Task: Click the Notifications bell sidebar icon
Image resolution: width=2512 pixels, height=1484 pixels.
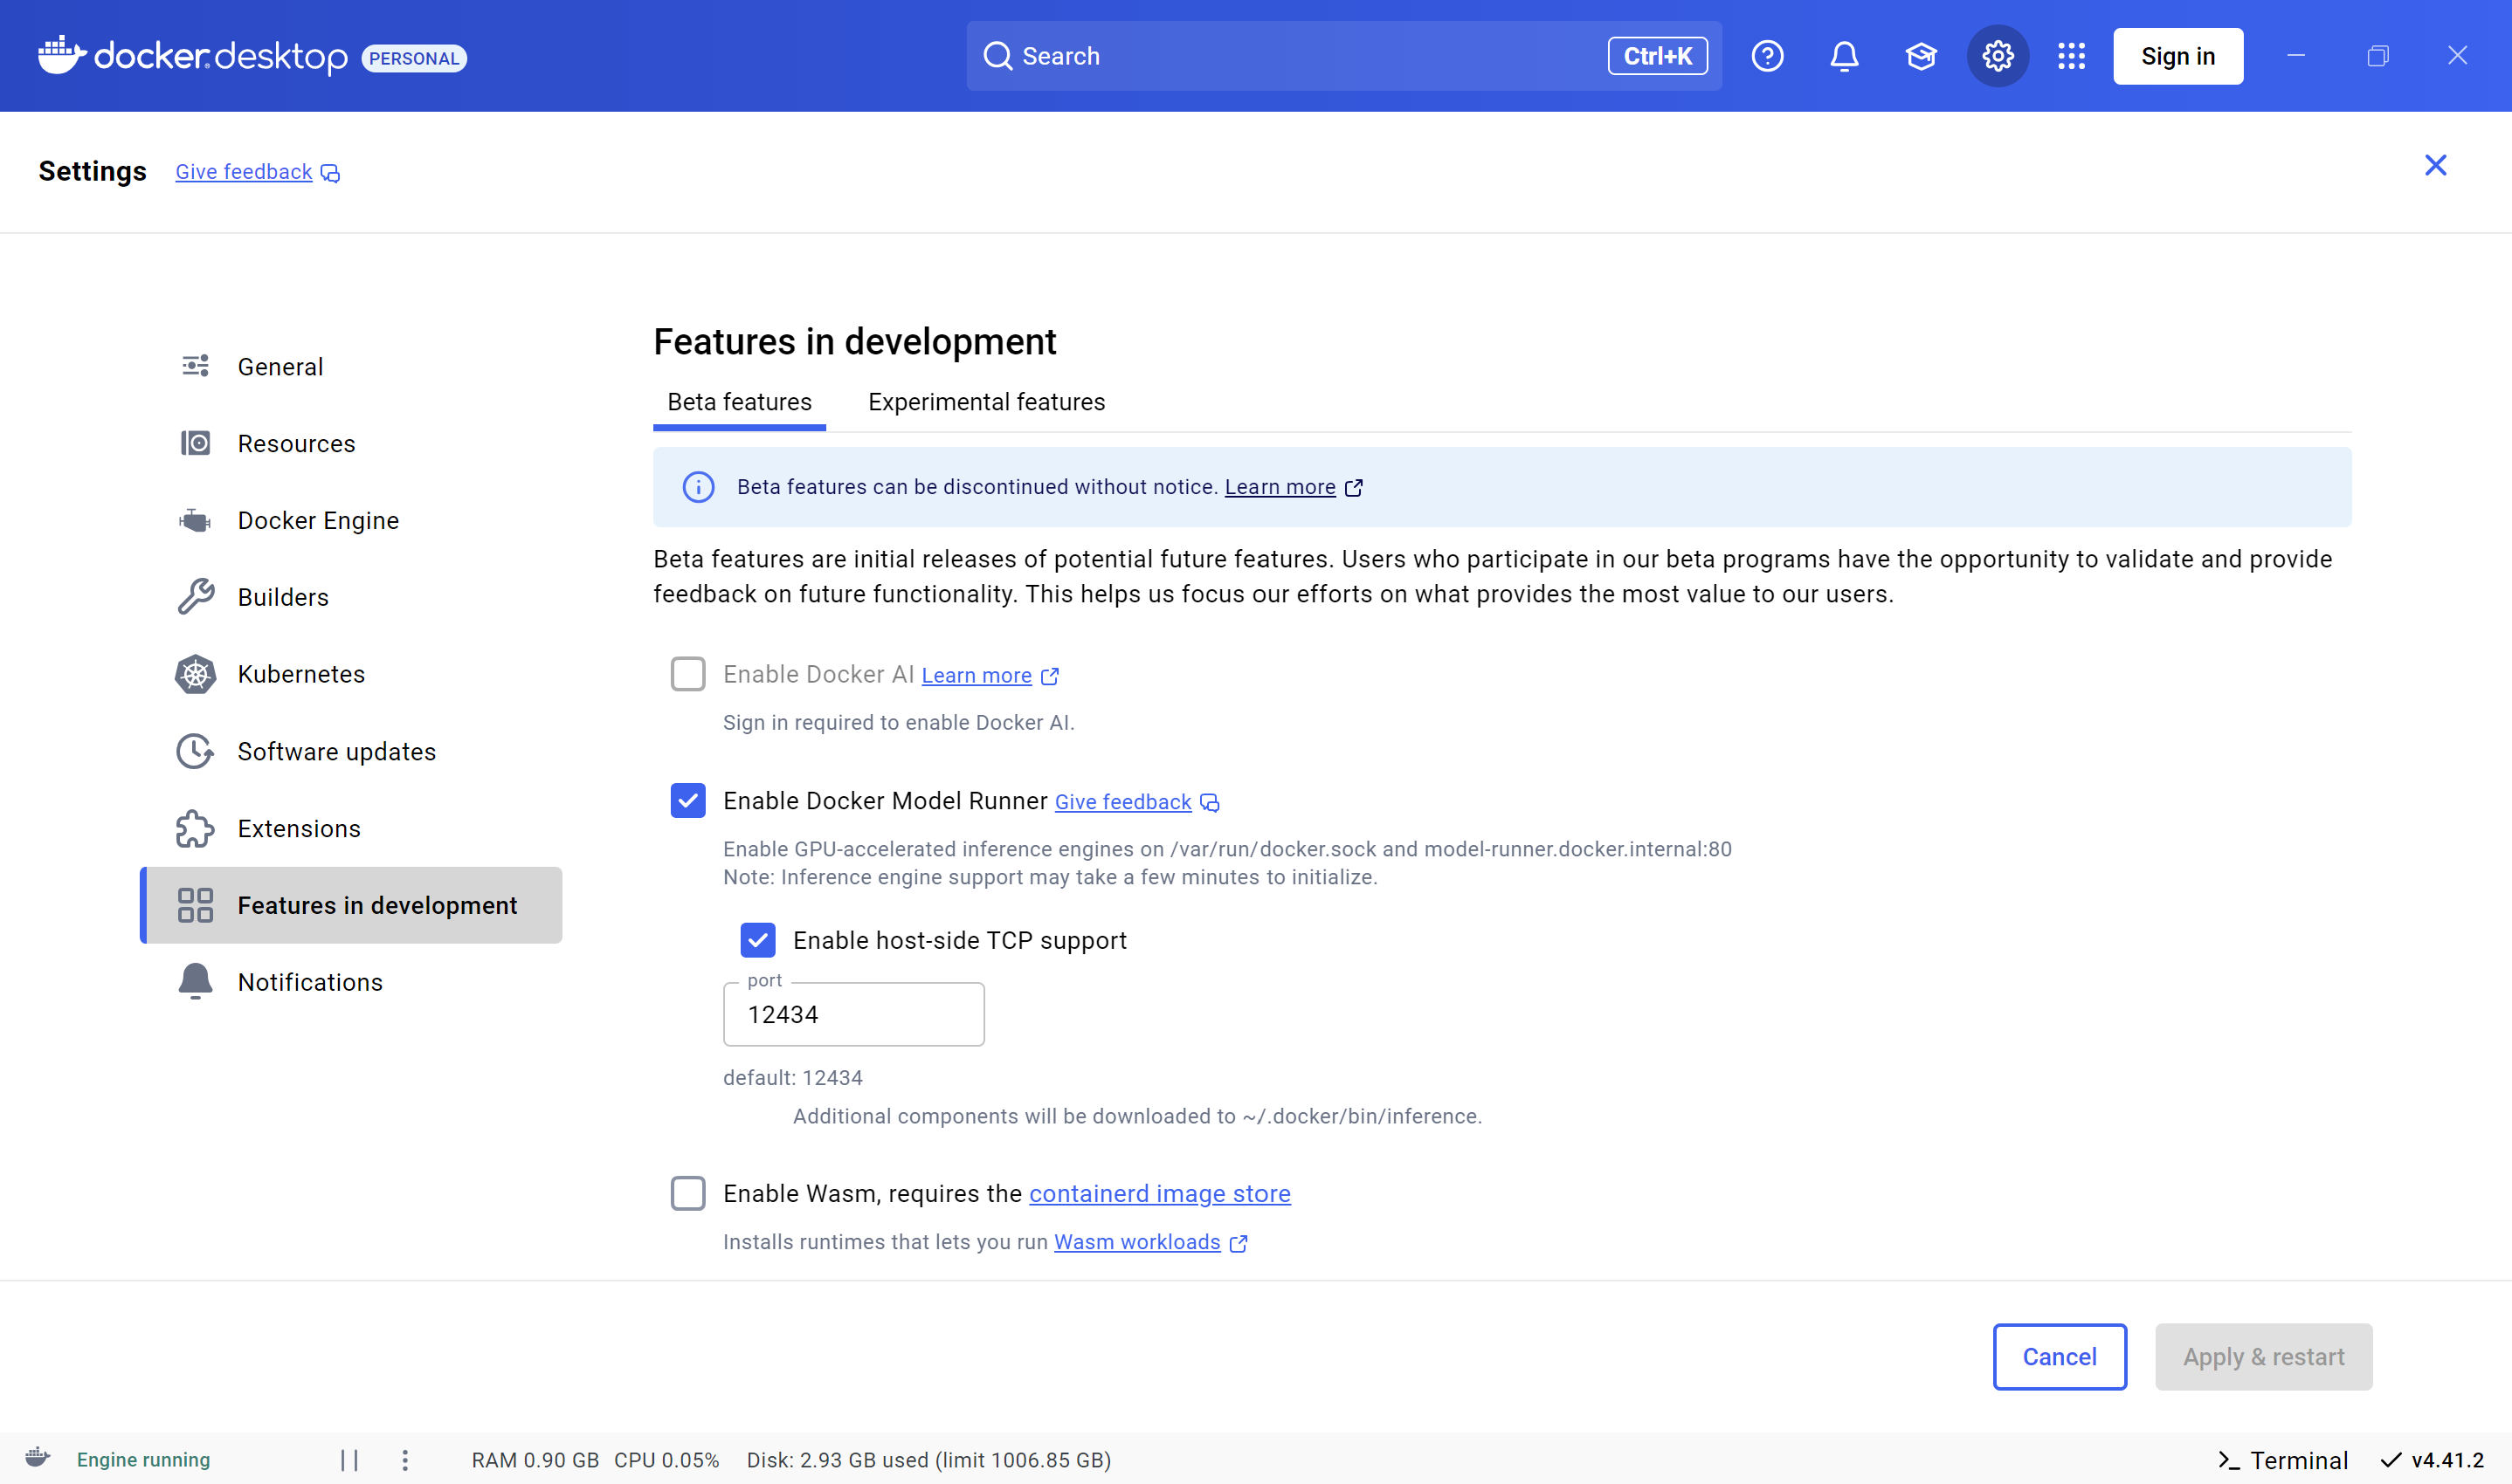Action: click(x=195, y=982)
